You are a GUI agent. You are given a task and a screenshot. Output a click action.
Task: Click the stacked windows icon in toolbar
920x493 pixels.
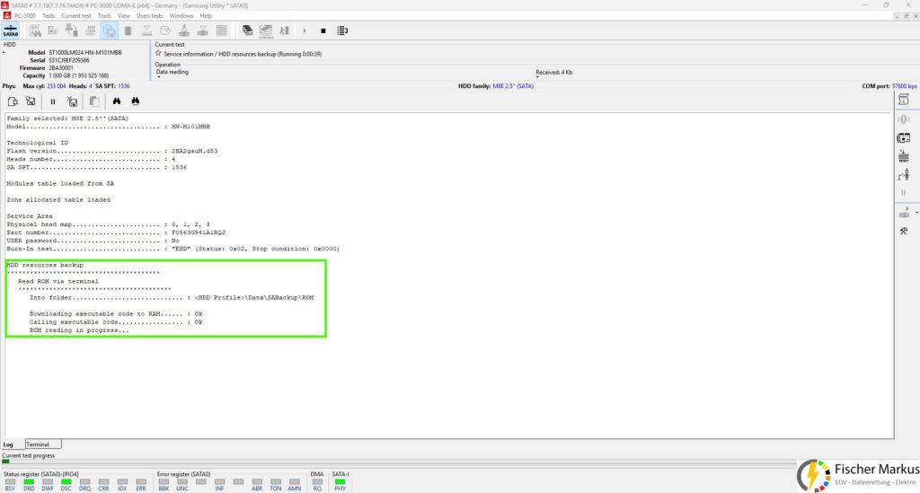[248, 31]
